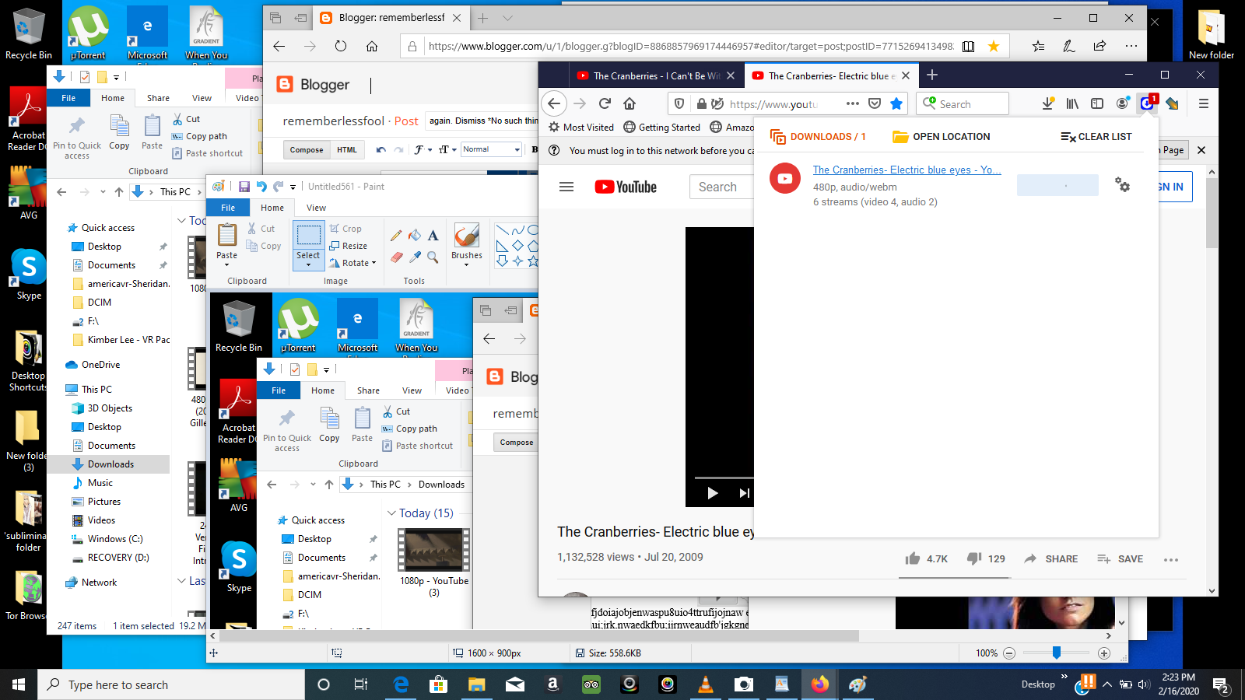Click Resize in Paint Image group
The height and width of the screenshot is (700, 1245).
[x=349, y=246]
